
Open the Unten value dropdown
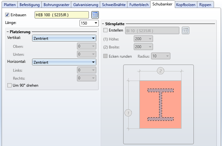(x=87, y=54)
